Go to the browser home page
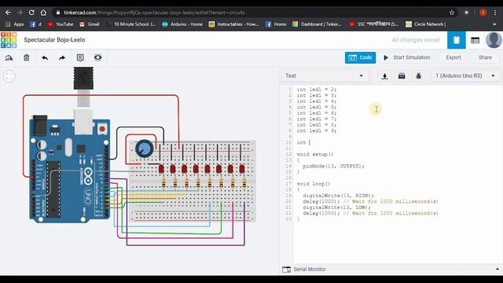503x283 pixels. pyautogui.click(x=43, y=13)
